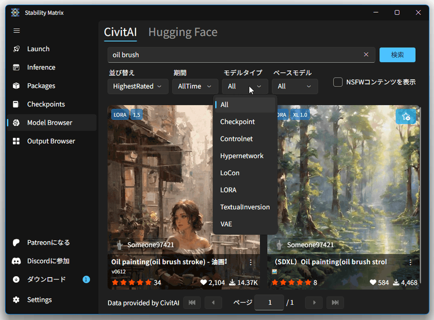Click the v0612 version label
Image resolution: width=434 pixels, height=320 pixels.
pyautogui.click(x=118, y=272)
